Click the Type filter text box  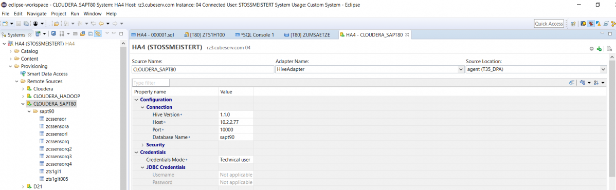point(151,83)
